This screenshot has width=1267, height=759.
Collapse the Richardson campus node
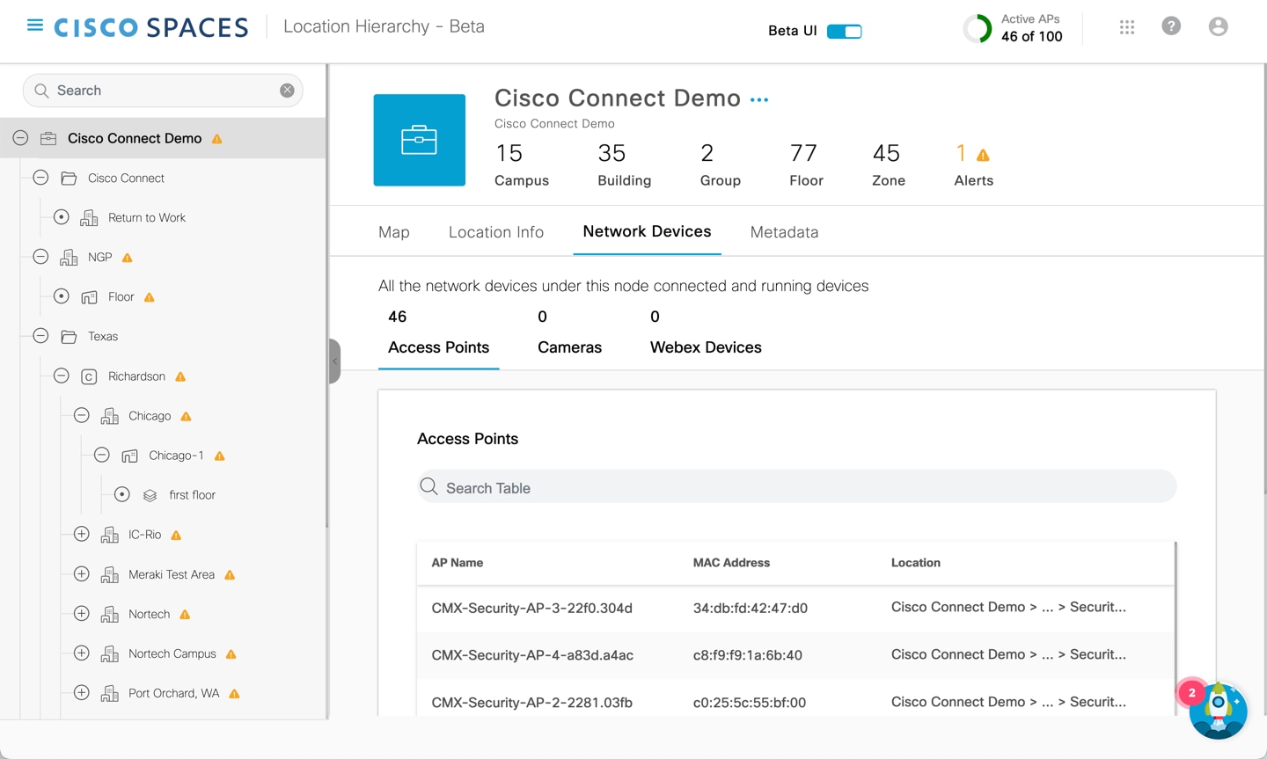click(x=61, y=376)
